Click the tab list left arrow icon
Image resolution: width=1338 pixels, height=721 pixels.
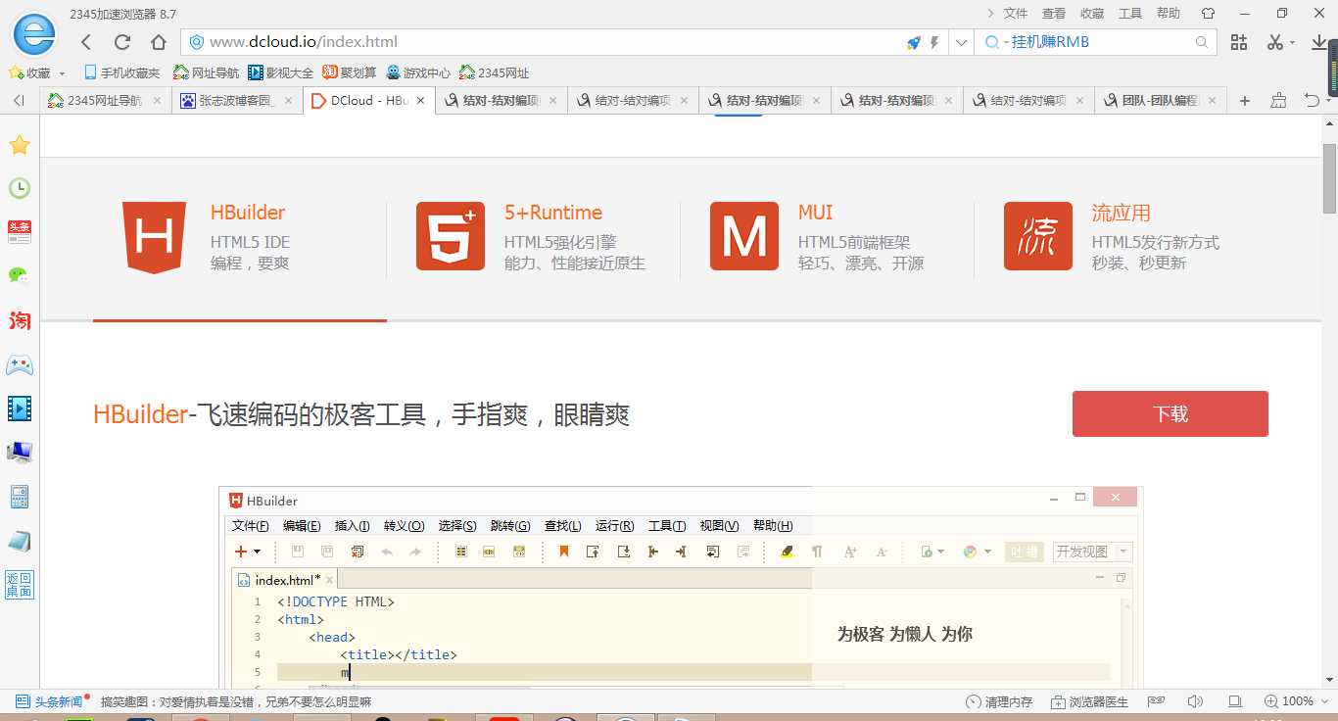tap(19, 100)
